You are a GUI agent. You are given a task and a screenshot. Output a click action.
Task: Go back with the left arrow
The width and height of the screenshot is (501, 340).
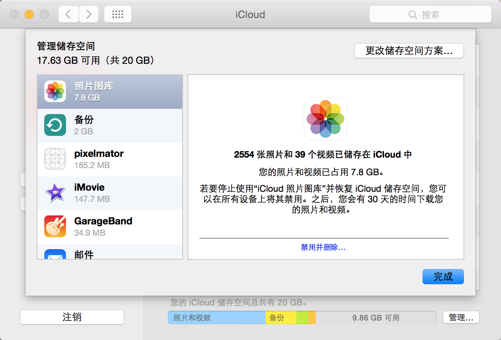[x=68, y=15]
